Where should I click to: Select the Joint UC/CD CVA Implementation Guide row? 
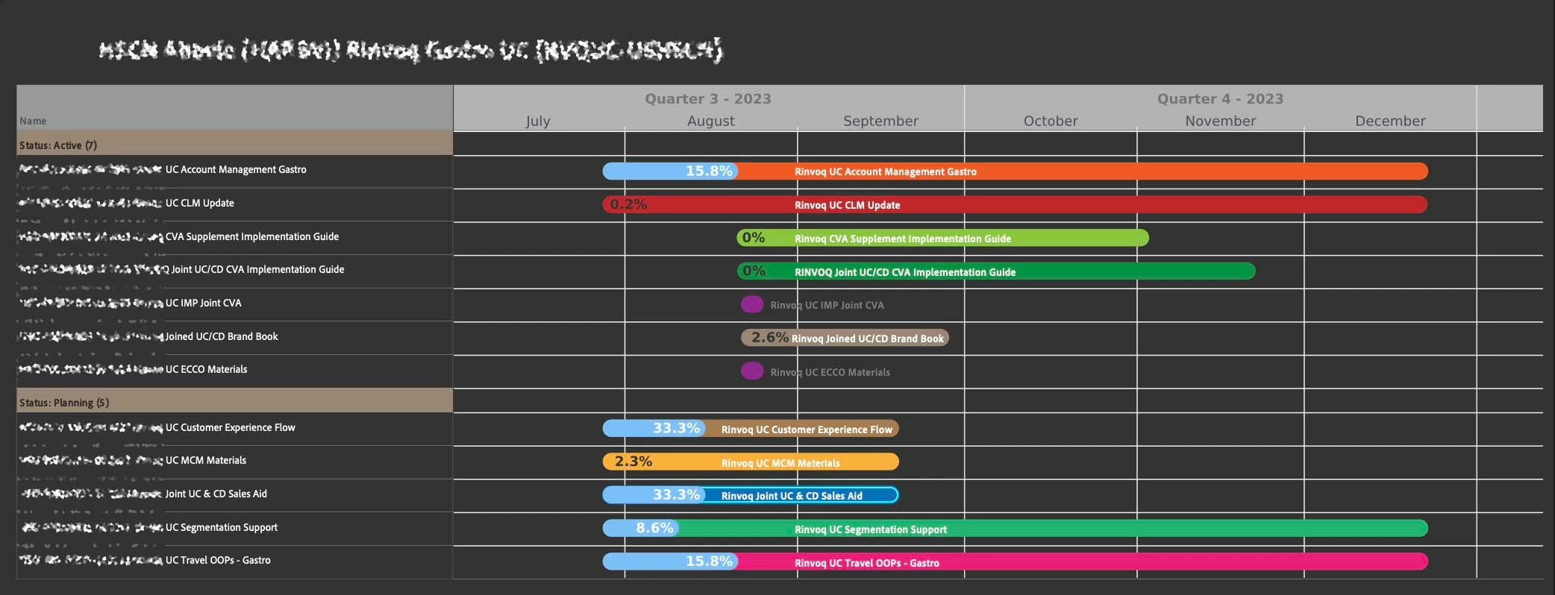[x=234, y=271]
